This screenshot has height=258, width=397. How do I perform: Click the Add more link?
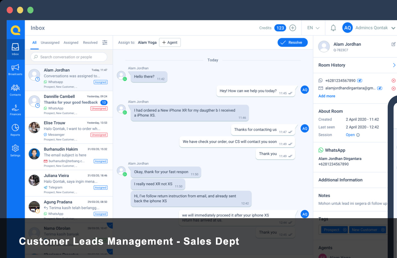point(327,96)
